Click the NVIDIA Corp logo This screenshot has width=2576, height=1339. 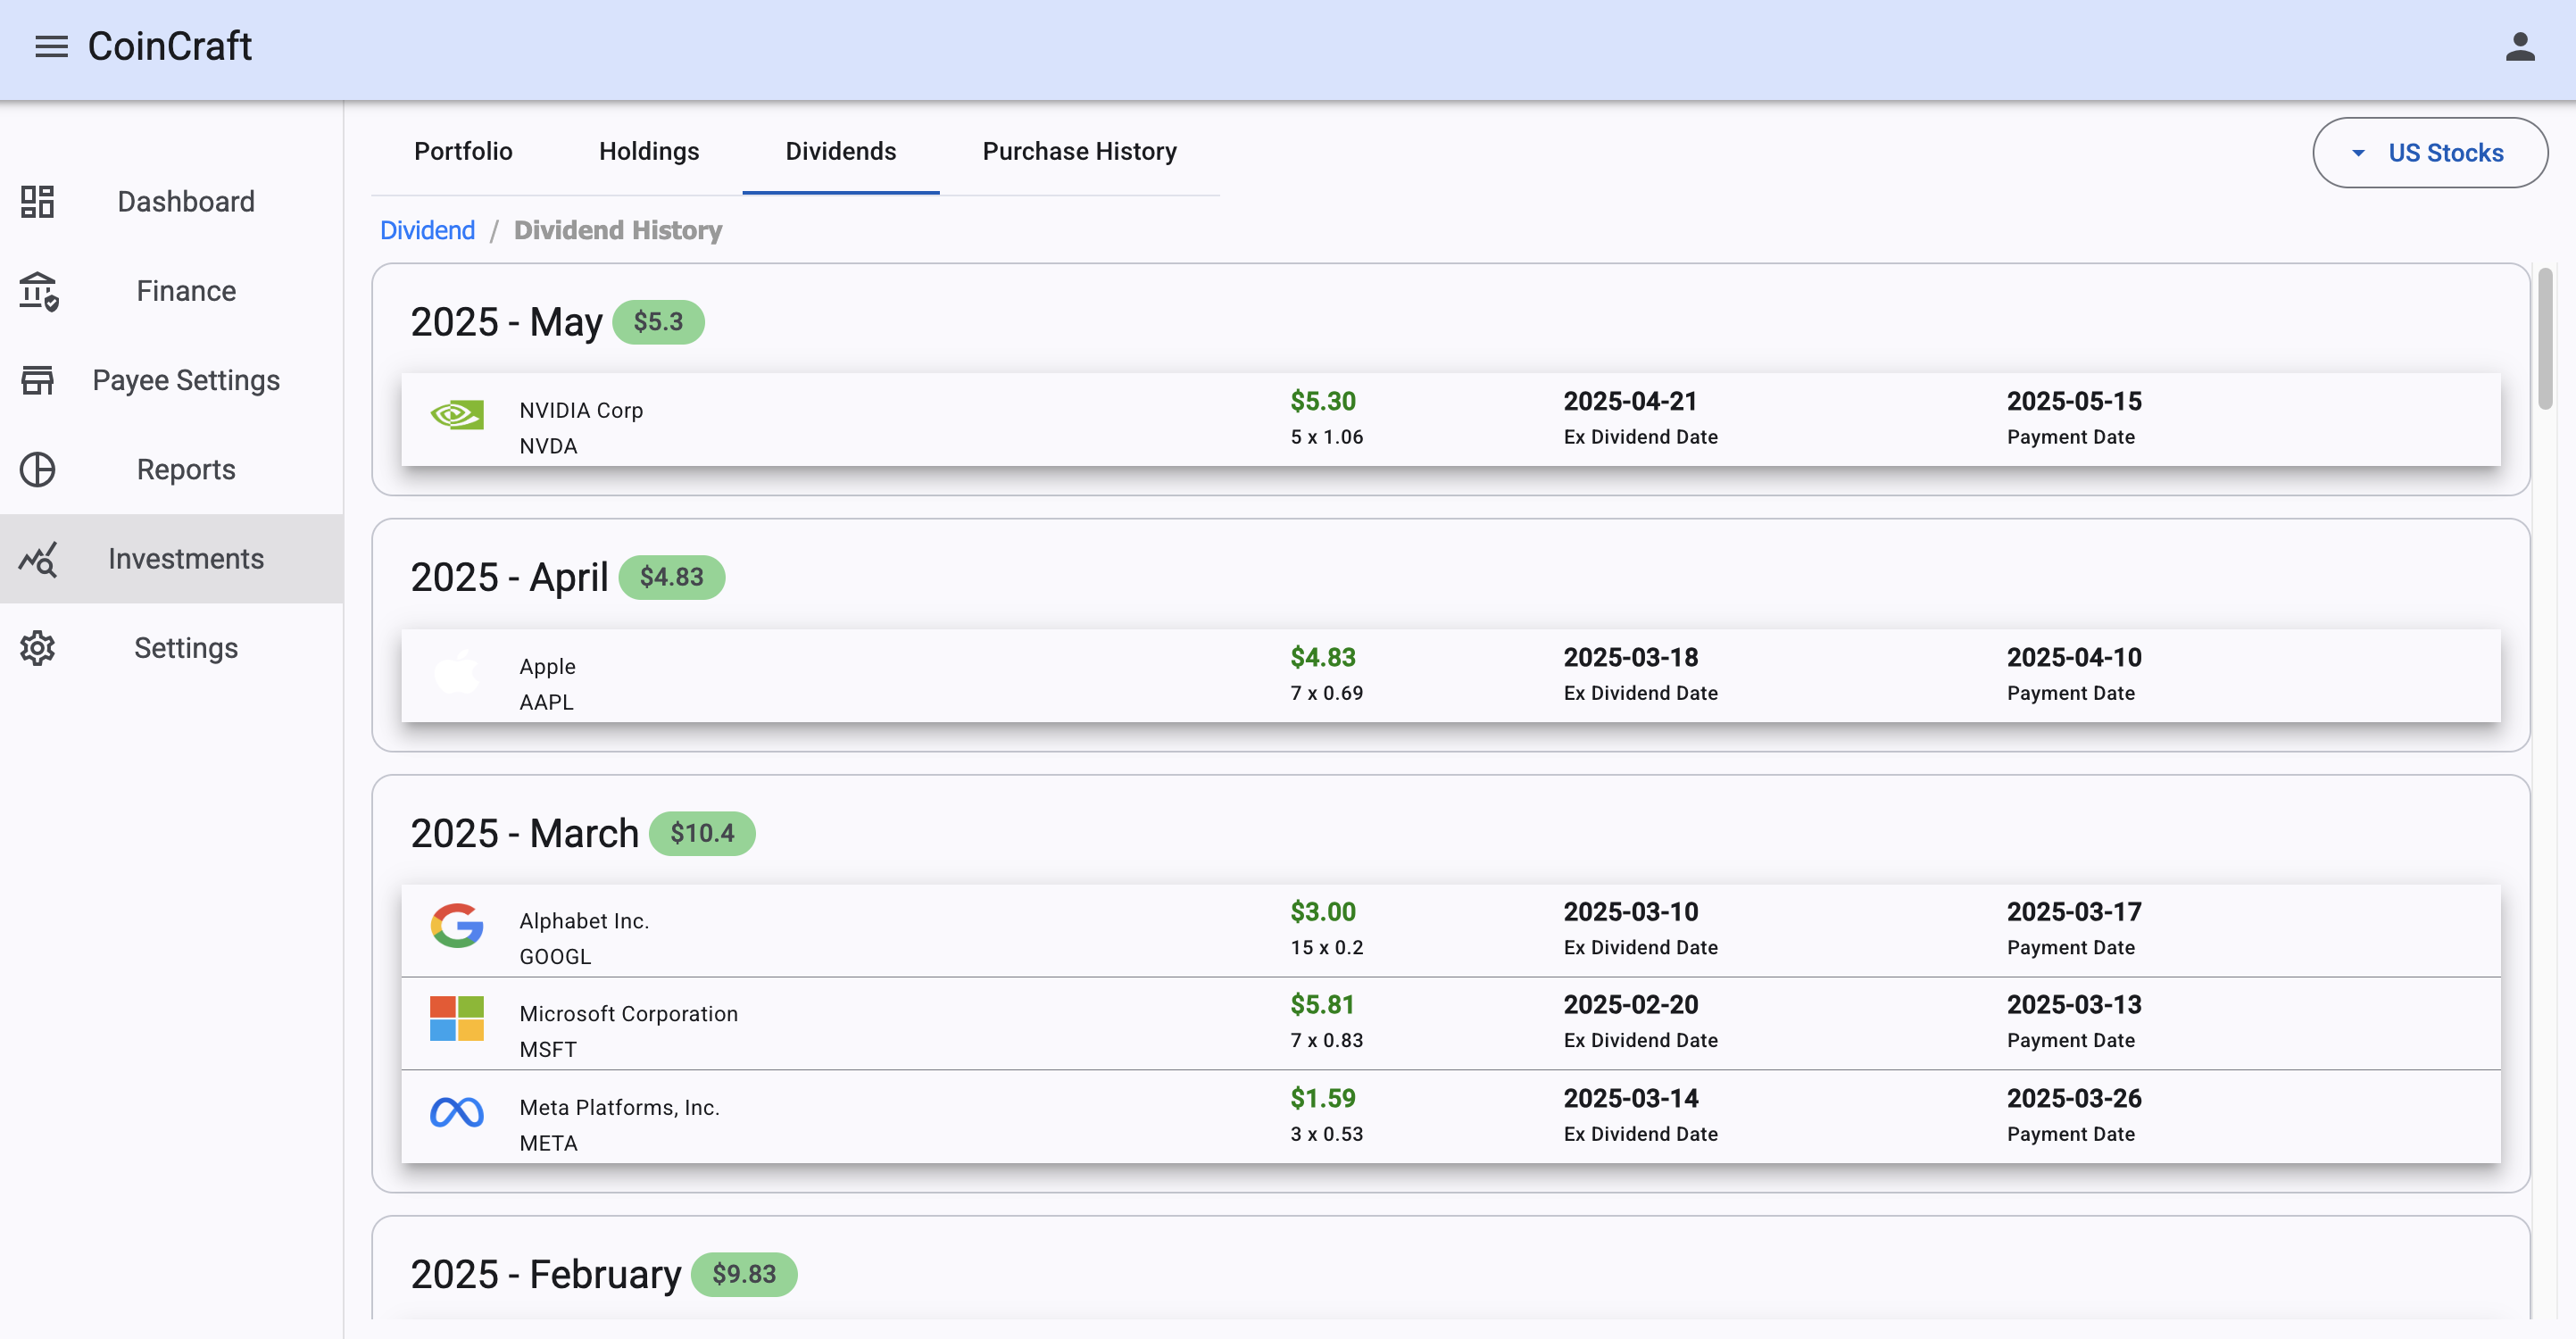click(457, 415)
